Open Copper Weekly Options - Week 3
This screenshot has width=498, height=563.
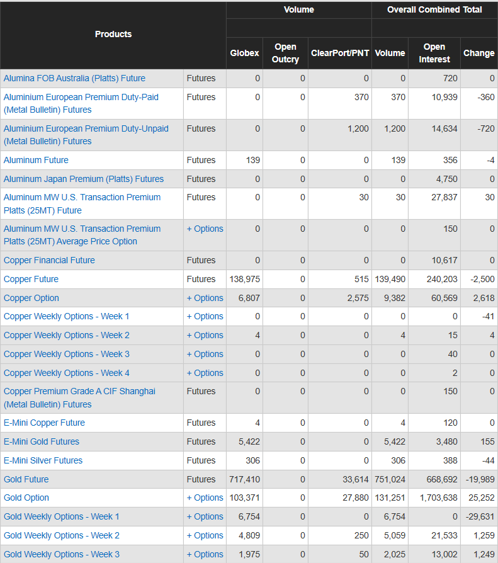(67, 354)
